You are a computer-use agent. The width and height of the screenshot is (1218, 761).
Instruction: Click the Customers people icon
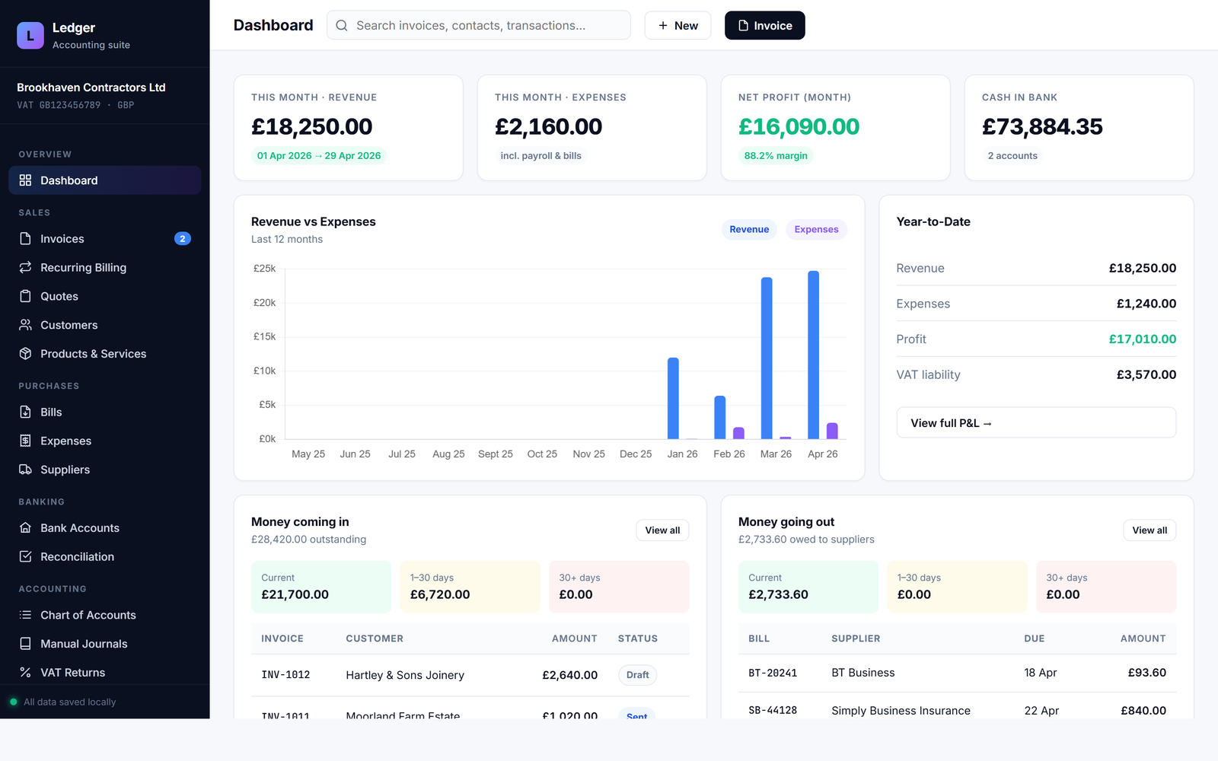26,325
